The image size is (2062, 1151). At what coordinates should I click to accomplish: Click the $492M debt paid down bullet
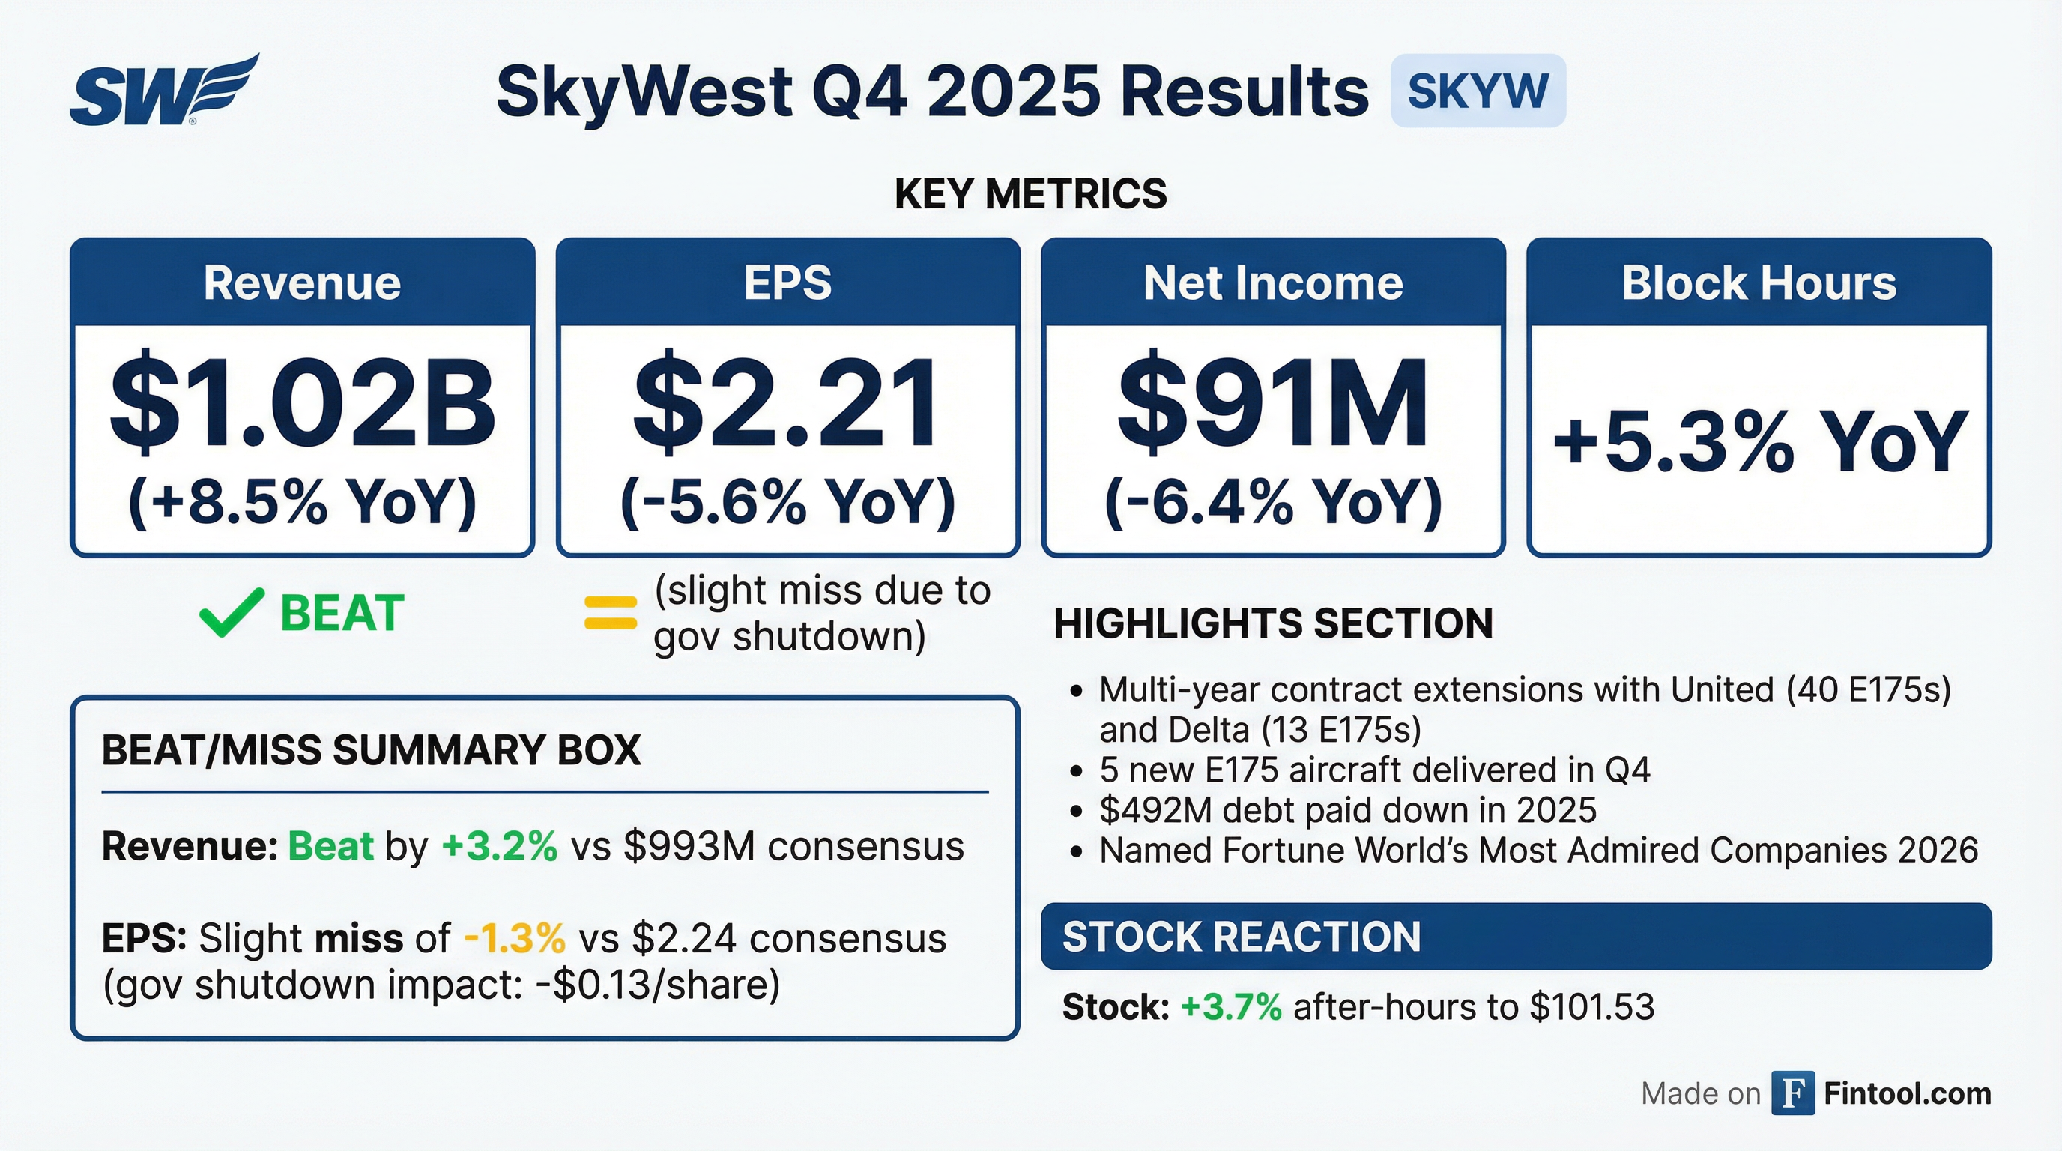coord(1348,810)
